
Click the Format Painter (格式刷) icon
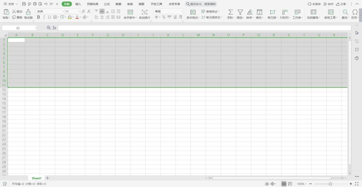click(28, 12)
